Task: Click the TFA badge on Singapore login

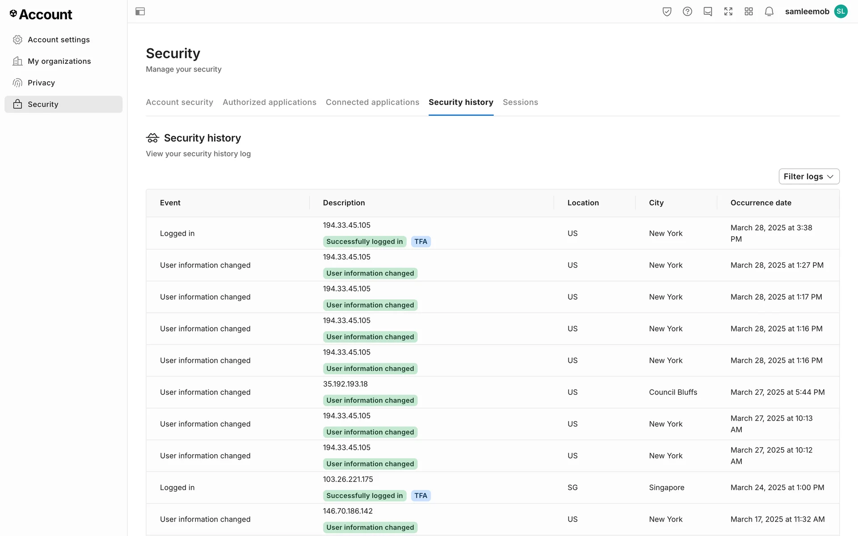Action: pyautogui.click(x=421, y=496)
